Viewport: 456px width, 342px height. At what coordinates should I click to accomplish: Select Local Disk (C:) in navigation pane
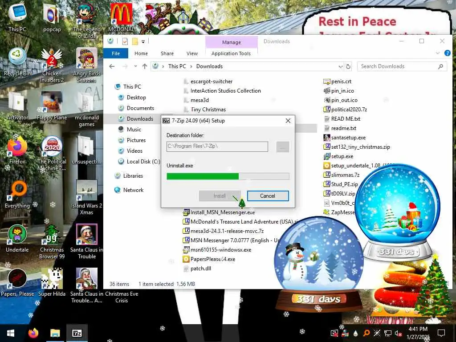(143, 161)
